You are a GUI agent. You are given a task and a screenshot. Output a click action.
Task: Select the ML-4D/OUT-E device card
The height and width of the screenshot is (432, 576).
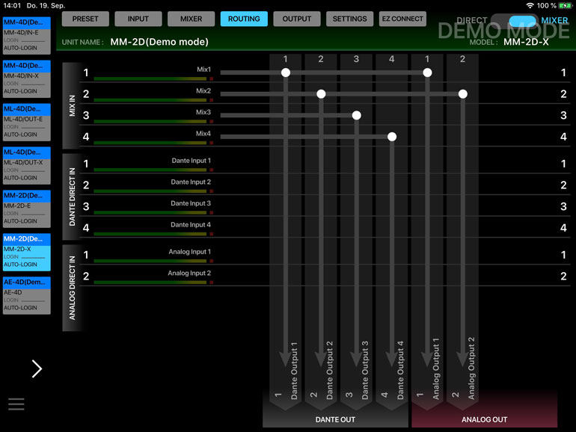[27, 123]
